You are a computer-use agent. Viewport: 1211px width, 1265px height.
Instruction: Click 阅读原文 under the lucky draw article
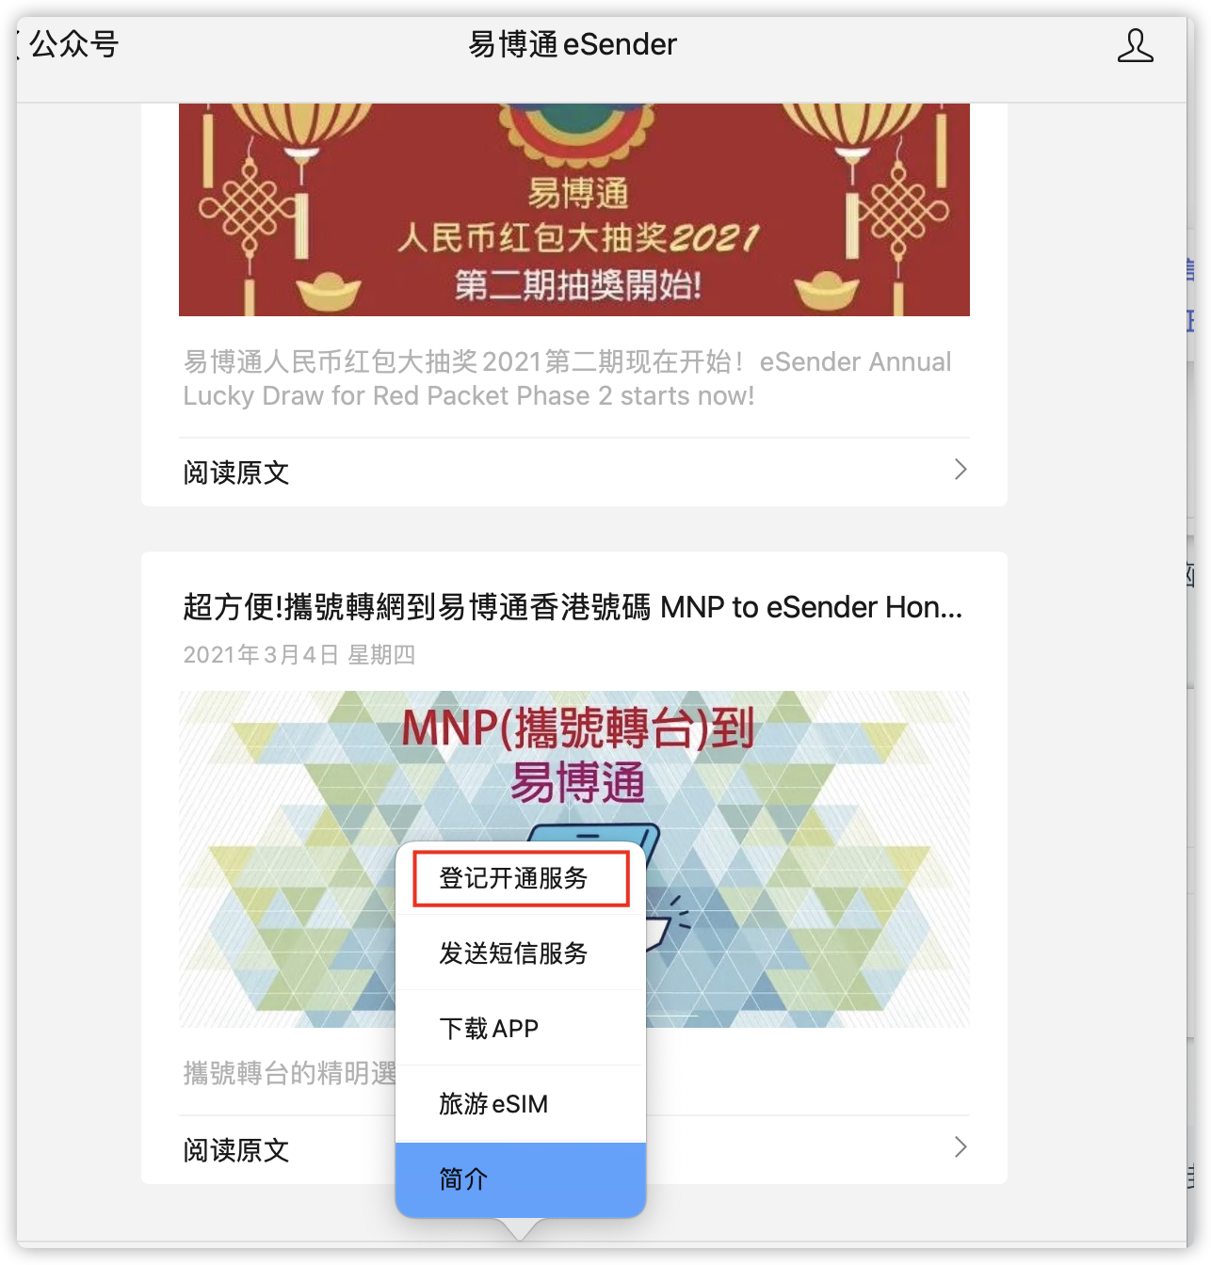point(236,472)
